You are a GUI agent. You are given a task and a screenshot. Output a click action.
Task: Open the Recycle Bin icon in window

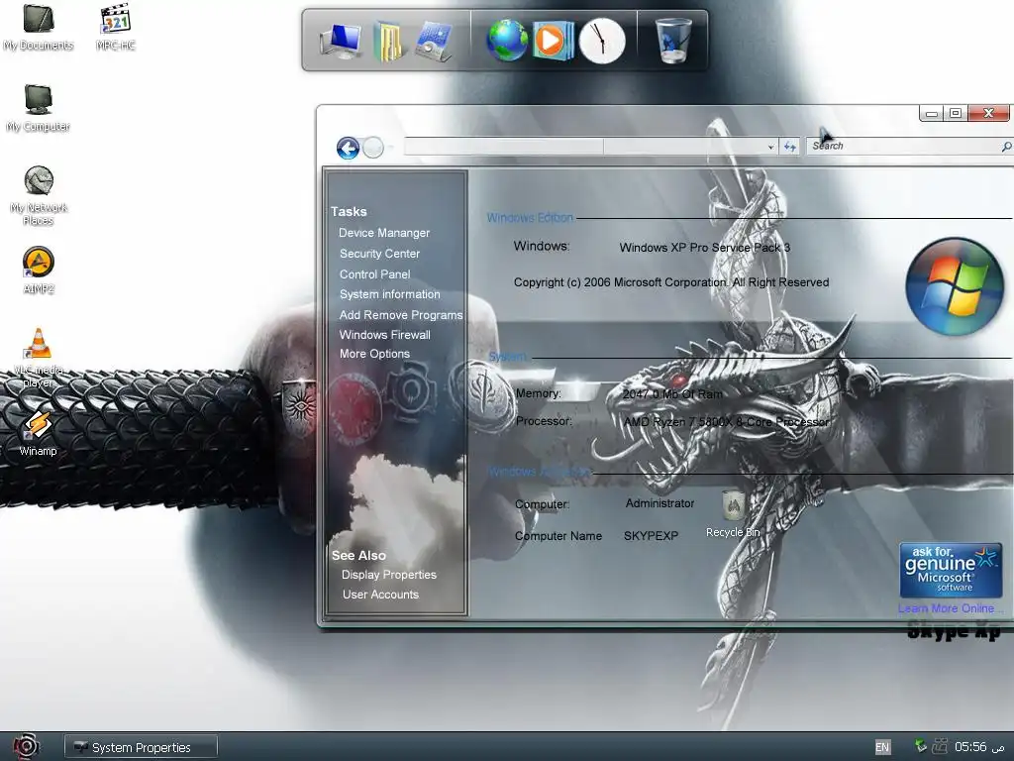733,514
